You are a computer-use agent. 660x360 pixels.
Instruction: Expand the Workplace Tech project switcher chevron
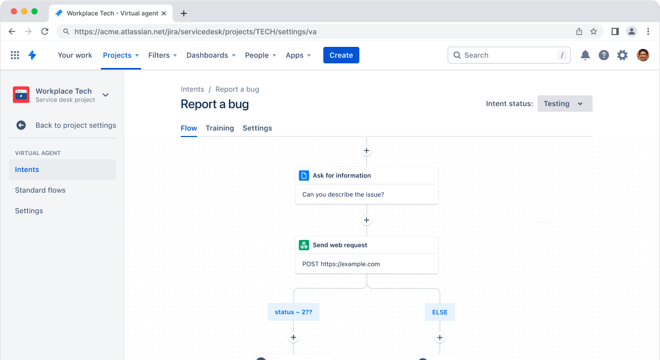tap(105, 95)
